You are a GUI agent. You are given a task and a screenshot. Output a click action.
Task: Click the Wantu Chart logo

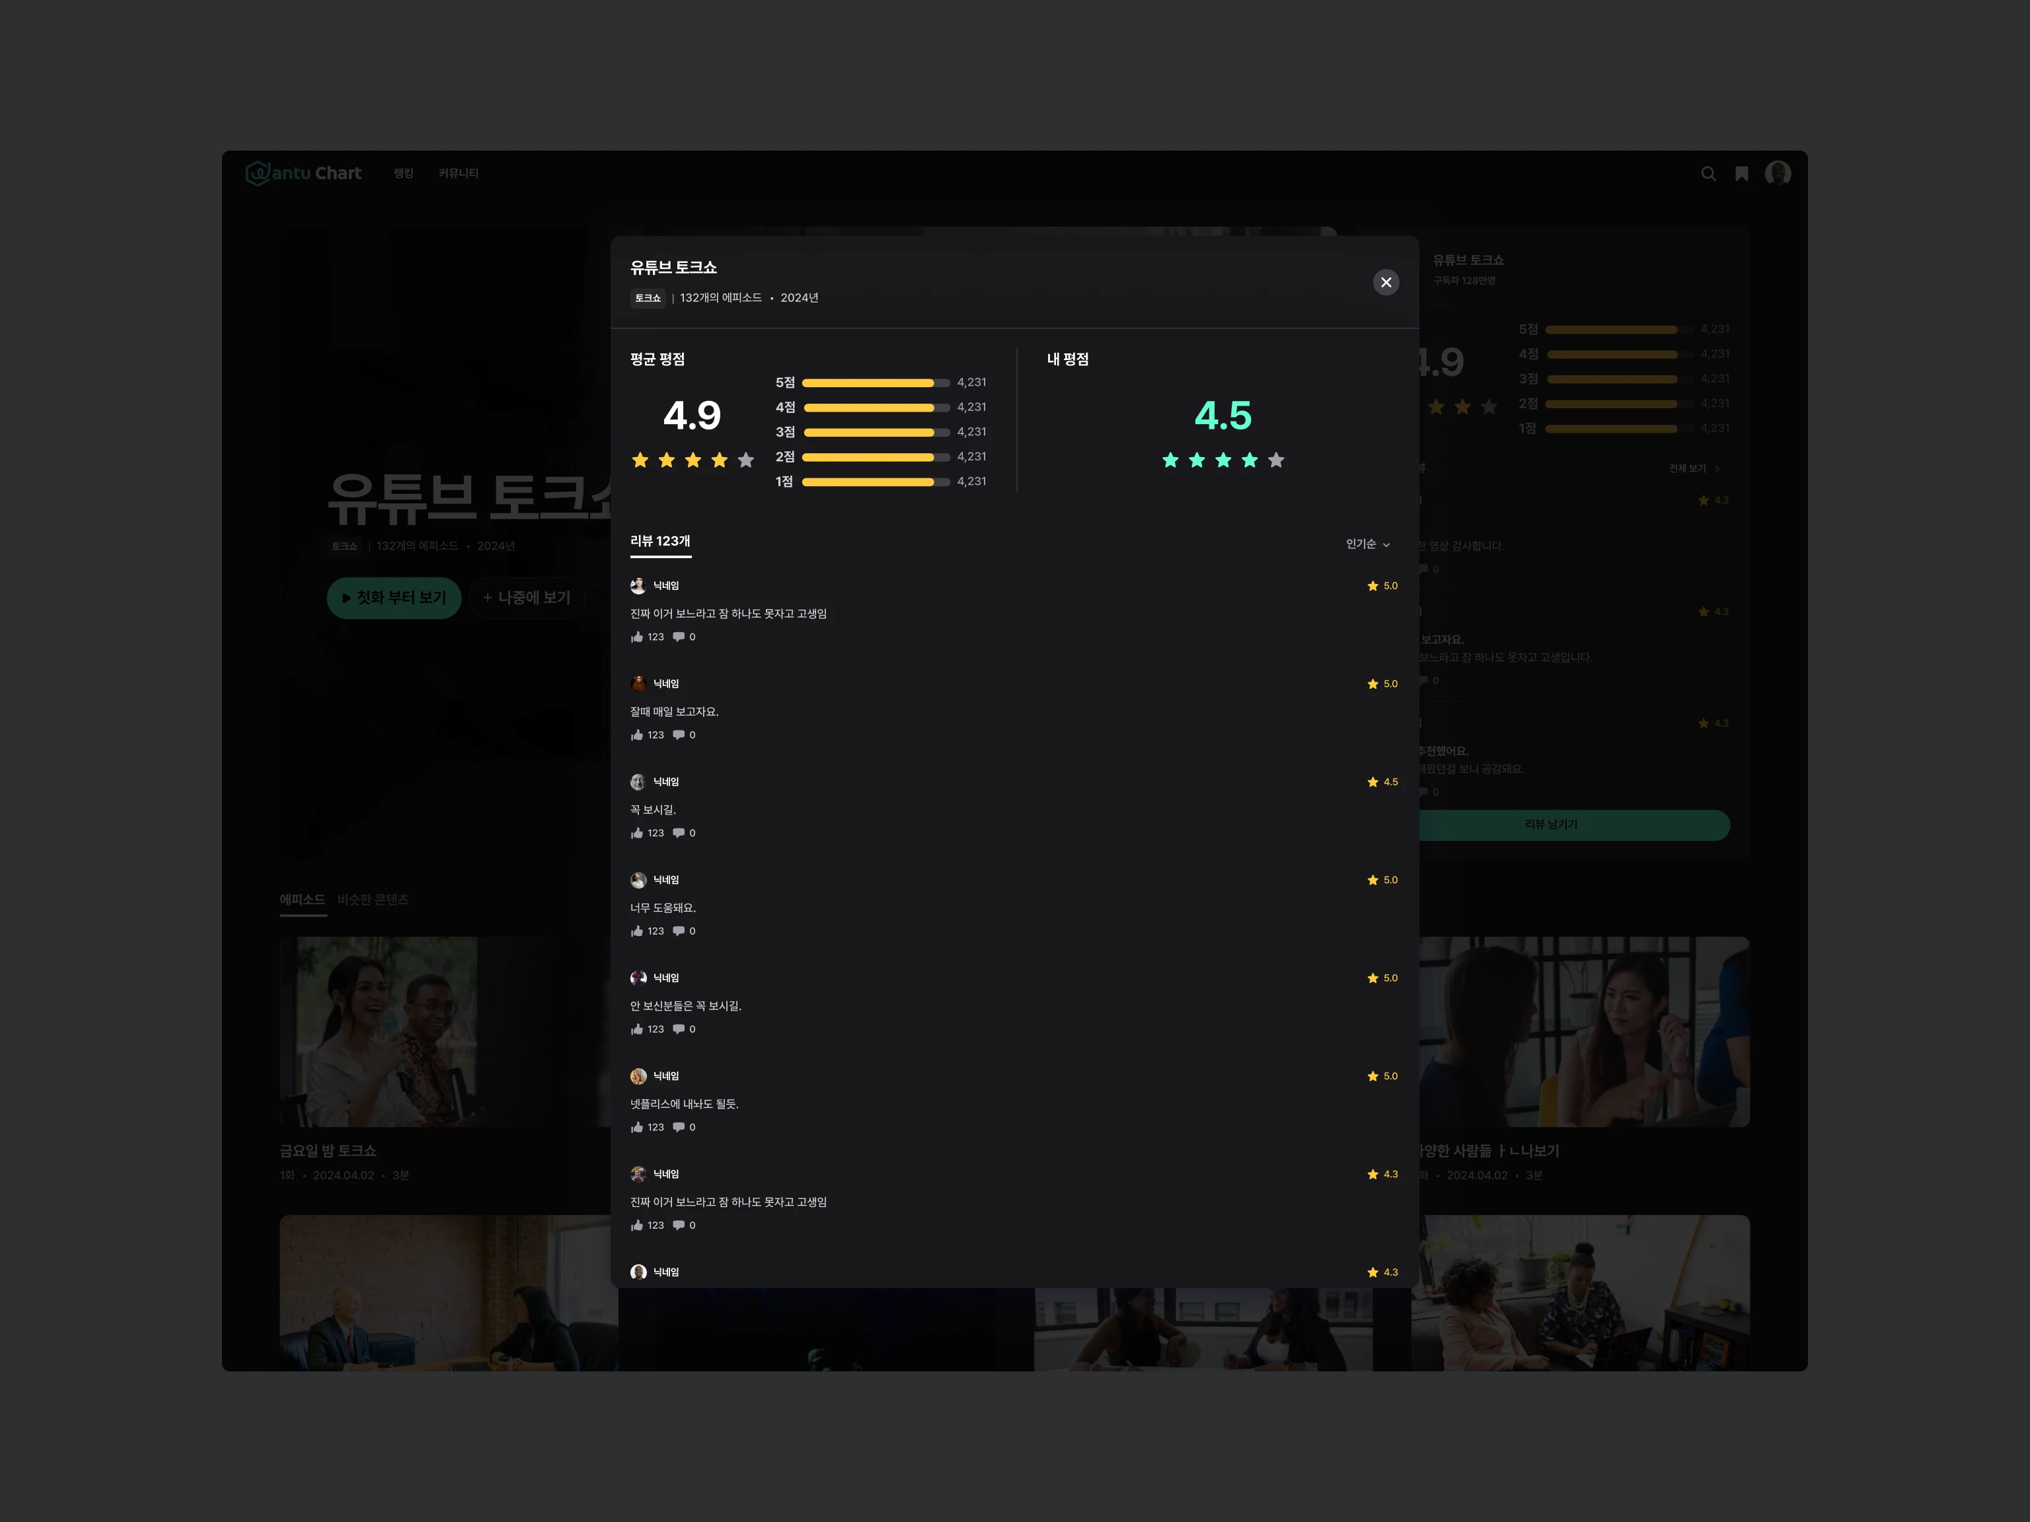point(304,172)
